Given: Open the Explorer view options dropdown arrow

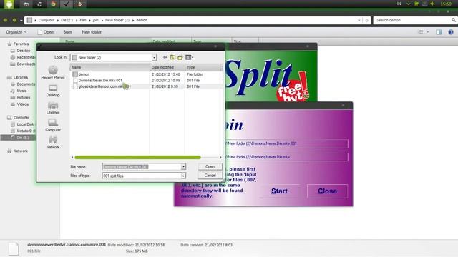Looking at the screenshot, I should tap(428, 32).
